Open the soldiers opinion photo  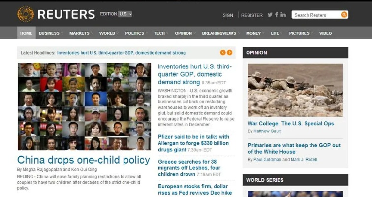pyautogui.click(x=295, y=90)
